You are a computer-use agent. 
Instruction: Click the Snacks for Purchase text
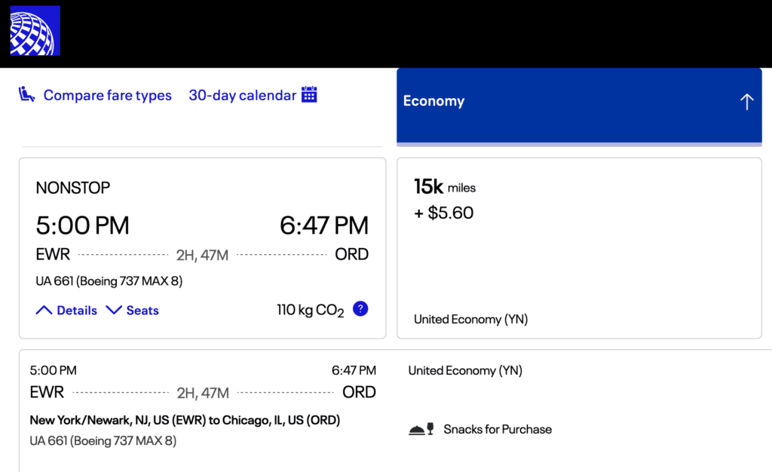[498, 430]
